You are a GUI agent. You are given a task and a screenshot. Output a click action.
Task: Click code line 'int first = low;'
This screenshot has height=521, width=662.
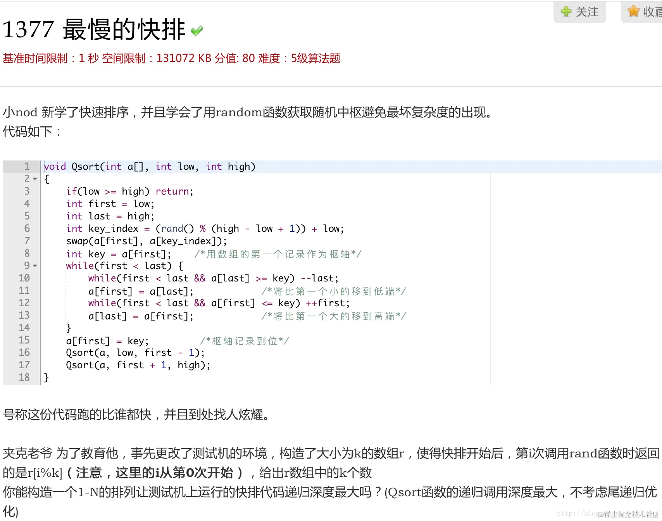pyautogui.click(x=110, y=204)
